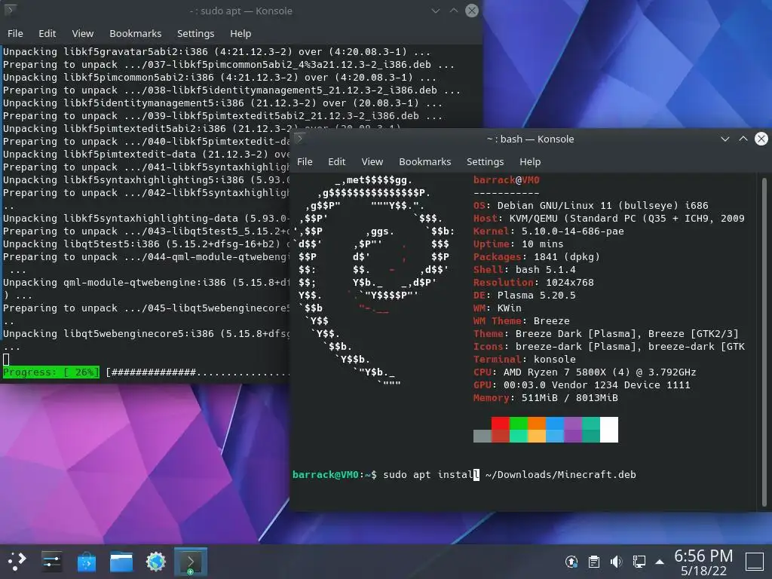
Task: Open File menu in bash Konsole
Action: (305, 161)
